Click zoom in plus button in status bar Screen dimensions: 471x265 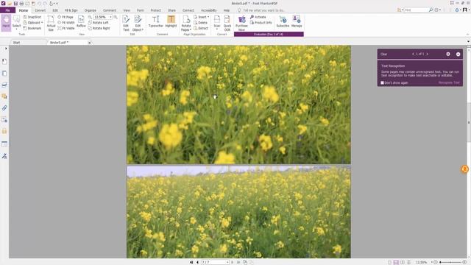tap(464, 262)
